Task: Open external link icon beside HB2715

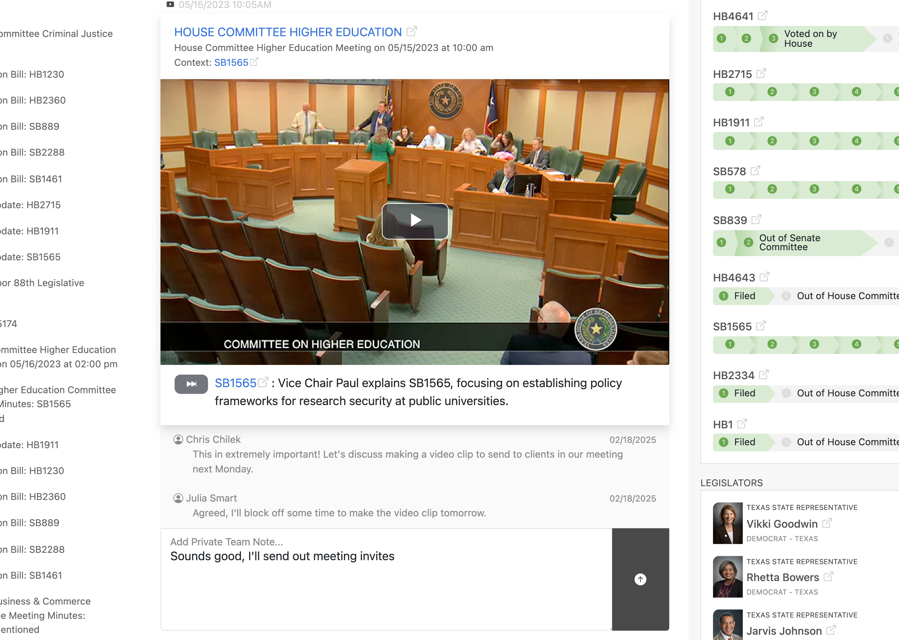Action: point(761,73)
